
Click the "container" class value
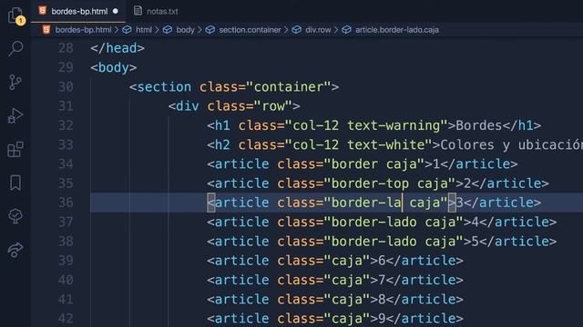pos(289,87)
